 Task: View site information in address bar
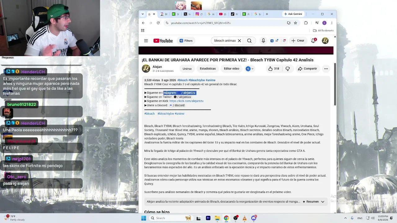point(167,23)
